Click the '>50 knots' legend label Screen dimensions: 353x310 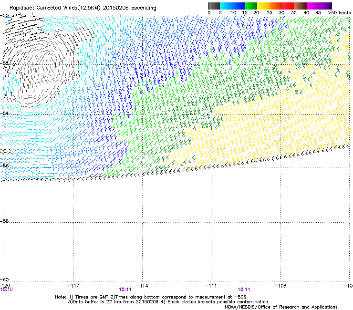pyautogui.click(x=339, y=13)
